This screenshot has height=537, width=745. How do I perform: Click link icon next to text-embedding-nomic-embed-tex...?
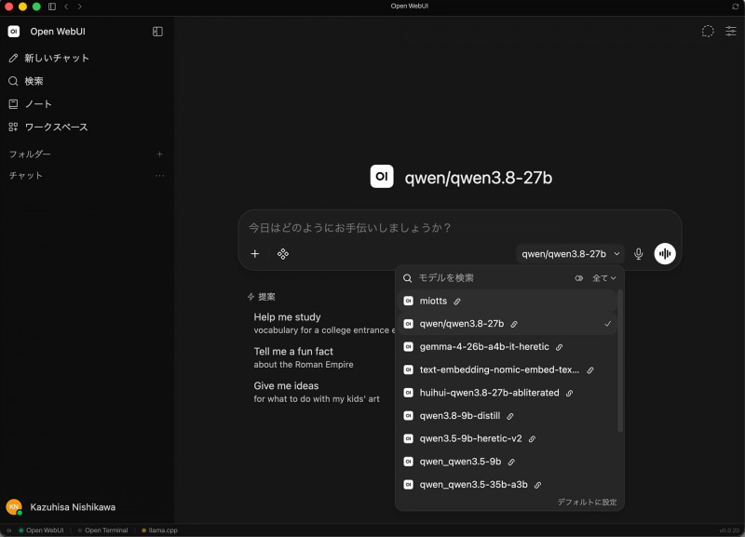590,370
